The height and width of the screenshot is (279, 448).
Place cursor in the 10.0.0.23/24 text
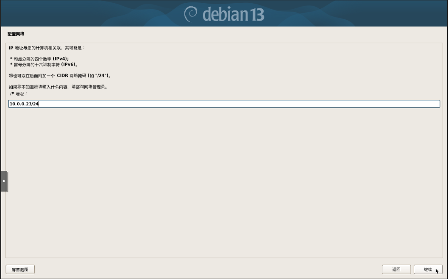pos(24,104)
